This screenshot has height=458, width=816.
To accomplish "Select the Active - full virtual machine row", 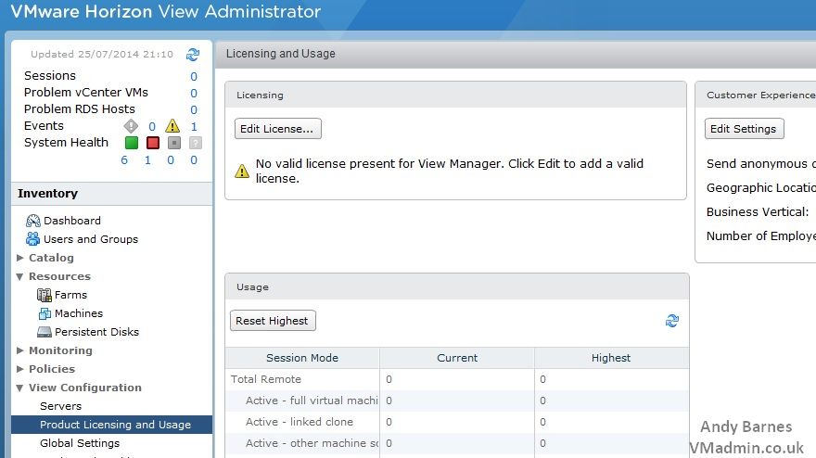I will tap(457, 401).
